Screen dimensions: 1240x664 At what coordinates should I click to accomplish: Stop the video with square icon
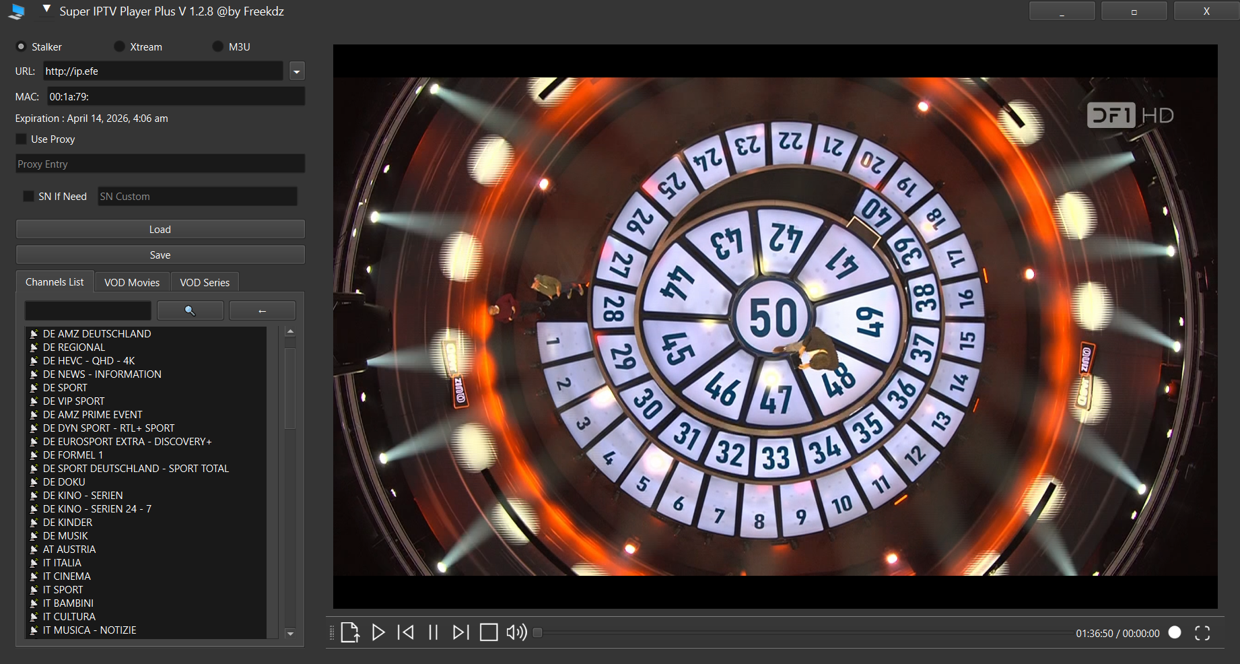pos(489,632)
